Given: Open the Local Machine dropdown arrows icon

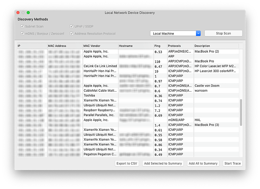Looking at the screenshot, I should (x=198, y=33).
